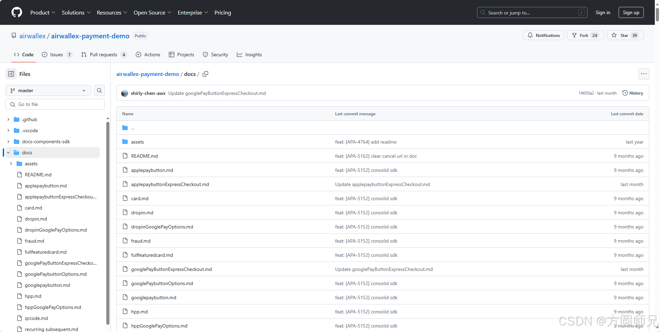This screenshot has width=660, height=332.
Task: Open the Solutions menu
Action: 76,12
